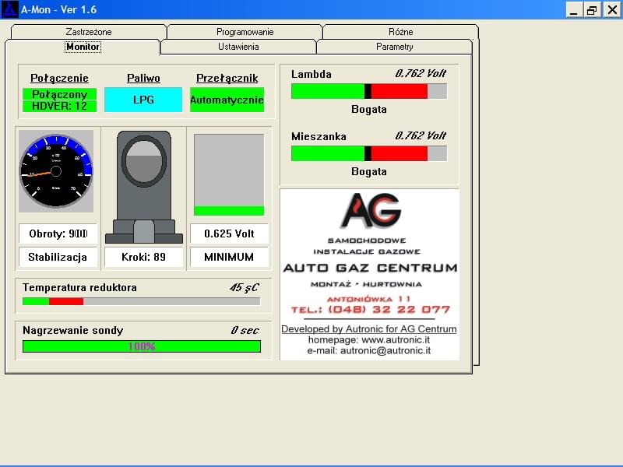Click the RPM tachometer gauge
The height and width of the screenshot is (467, 623).
point(56,171)
